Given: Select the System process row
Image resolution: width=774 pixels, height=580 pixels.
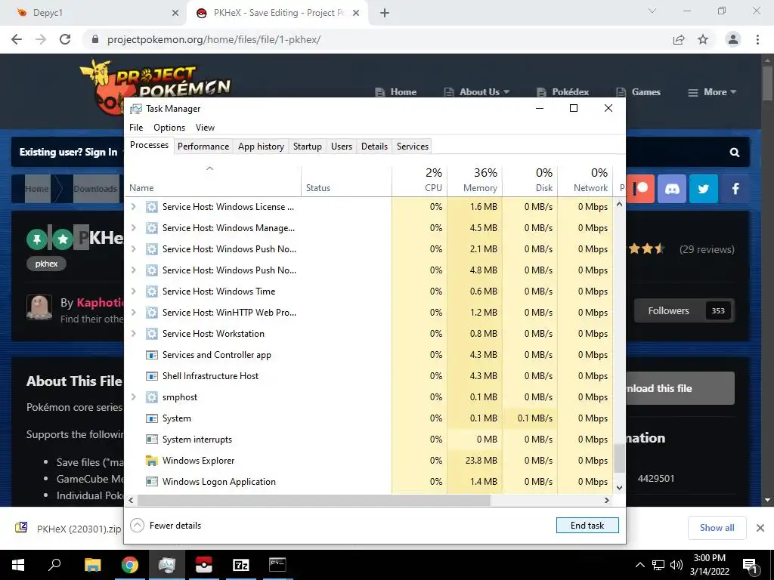Looking at the screenshot, I should point(368,418).
